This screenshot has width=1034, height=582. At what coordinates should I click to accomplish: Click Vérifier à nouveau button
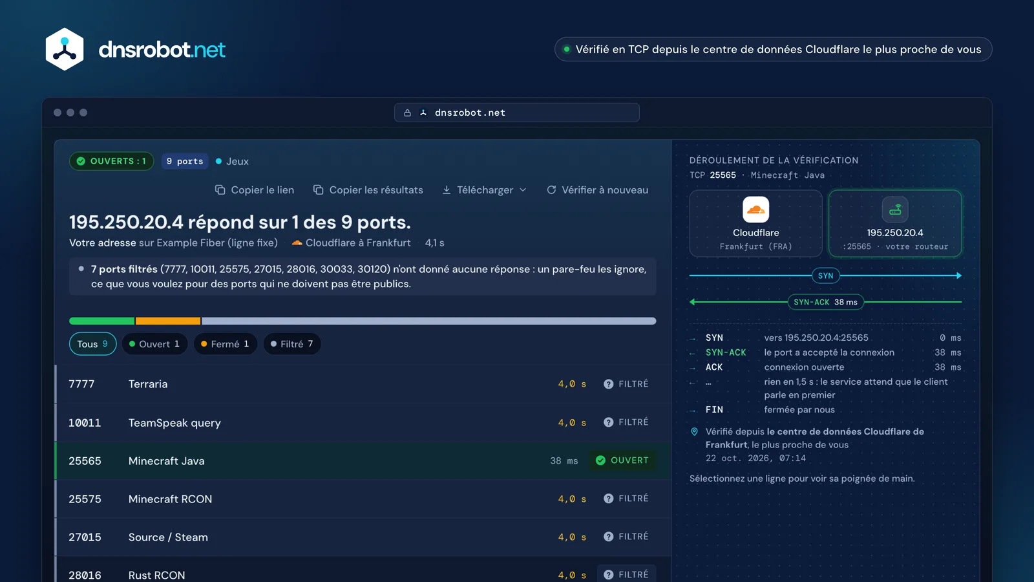(597, 190)
